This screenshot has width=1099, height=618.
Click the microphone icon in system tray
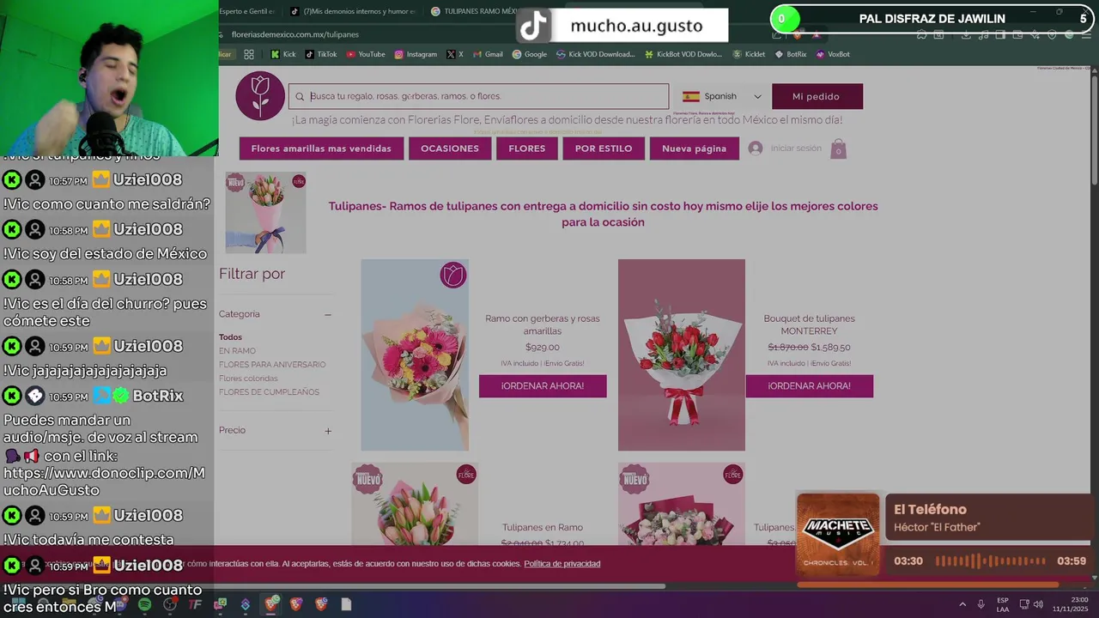[x=981, y=604]
